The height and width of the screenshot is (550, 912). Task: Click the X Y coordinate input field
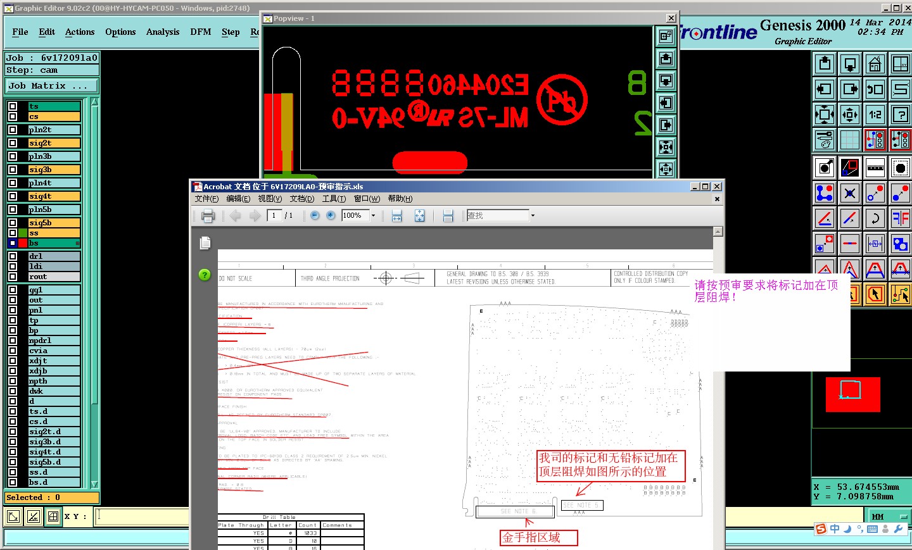(x=142, y=516)
